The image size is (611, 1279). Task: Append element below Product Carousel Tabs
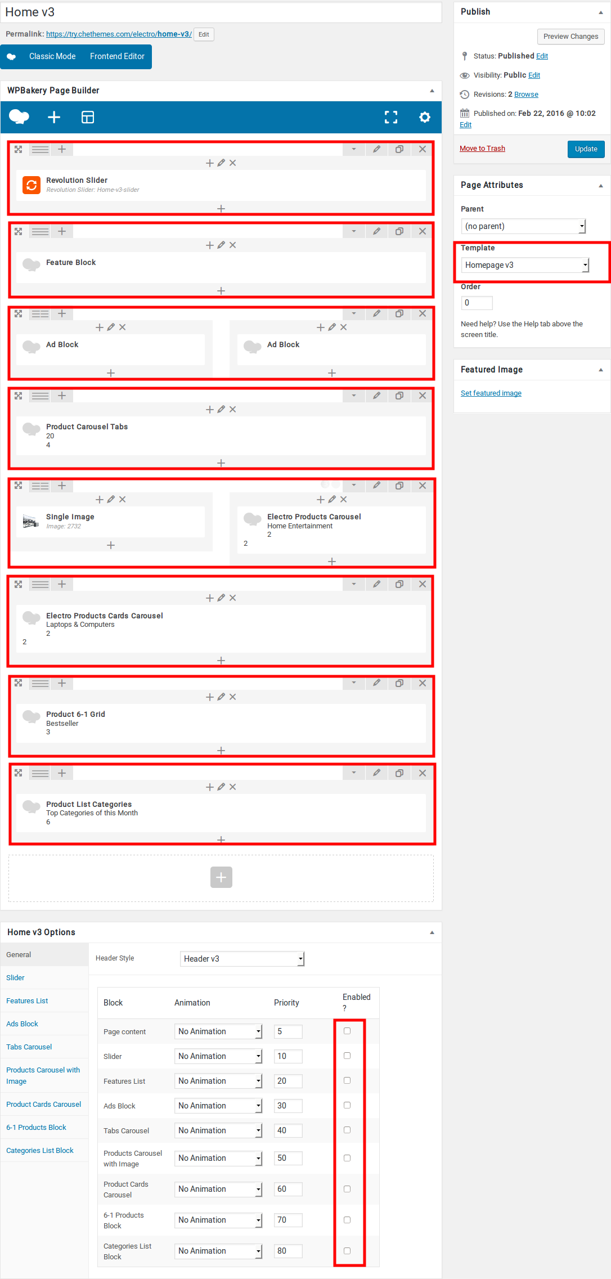221,463
